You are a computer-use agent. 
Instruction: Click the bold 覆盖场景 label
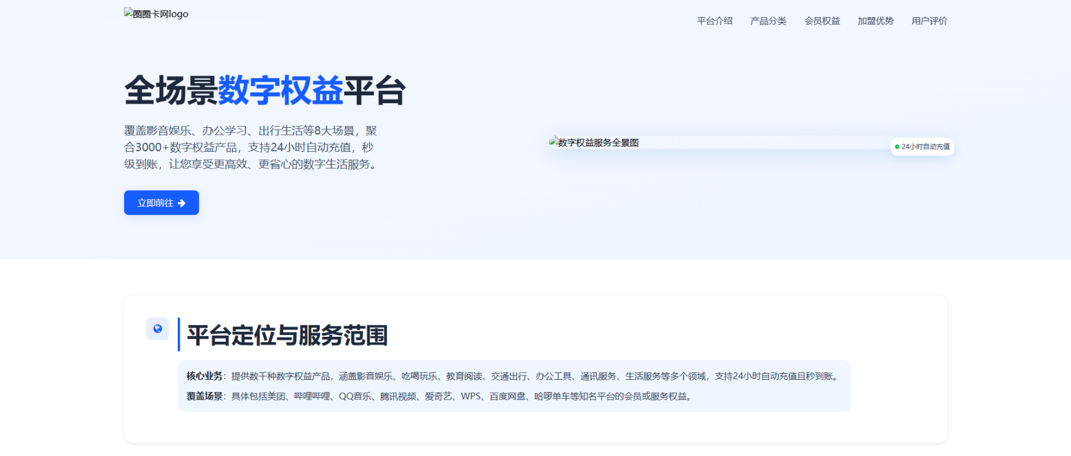[x=204, y=396]
